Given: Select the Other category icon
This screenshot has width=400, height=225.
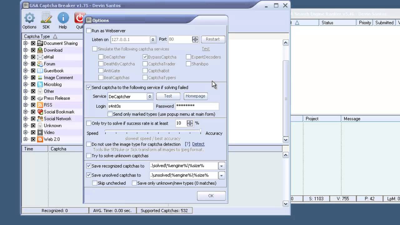Looking at the screenshot, I should coord(40,91).
